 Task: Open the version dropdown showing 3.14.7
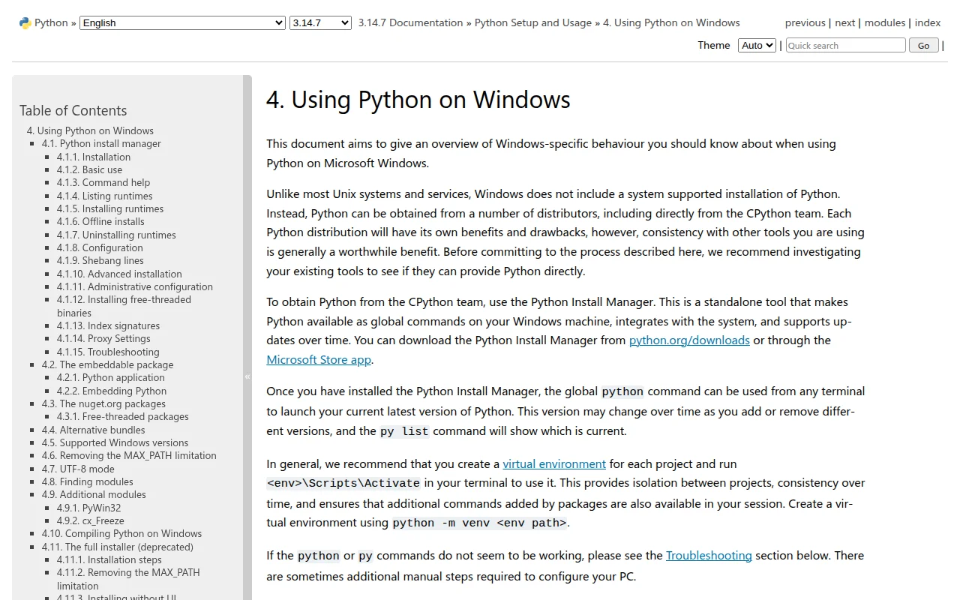click(x=320, y=22)
